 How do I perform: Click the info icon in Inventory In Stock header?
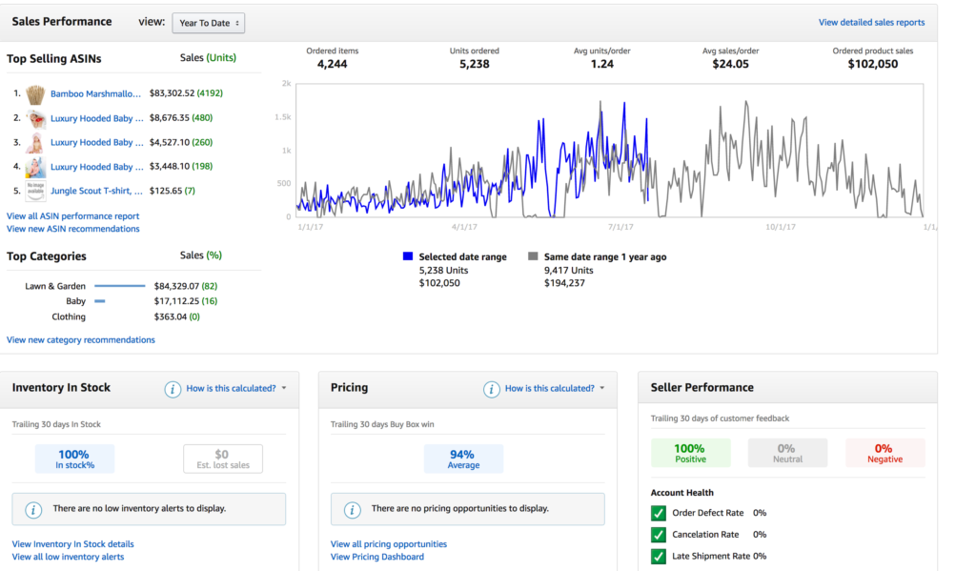[173, 389]
